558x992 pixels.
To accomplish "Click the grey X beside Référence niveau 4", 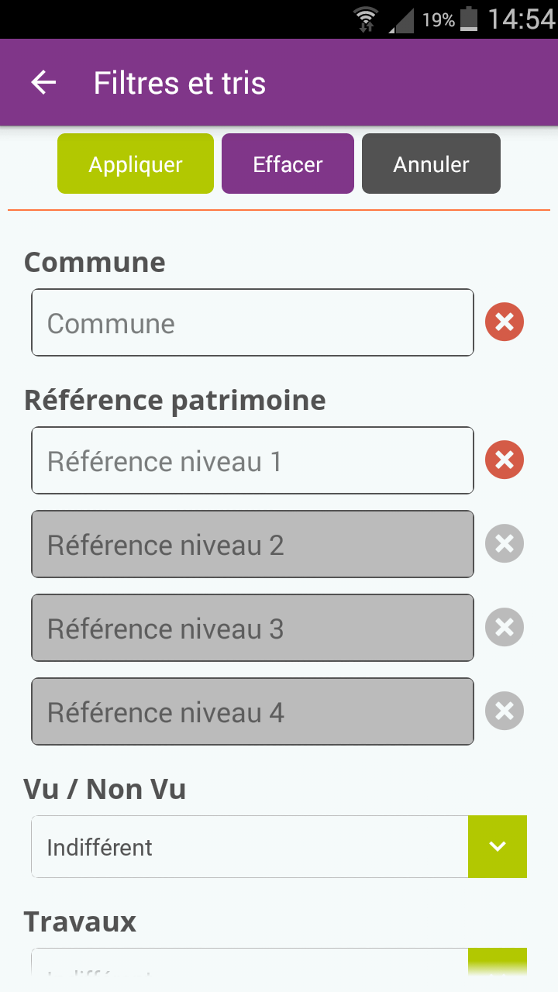I will 505,711.
